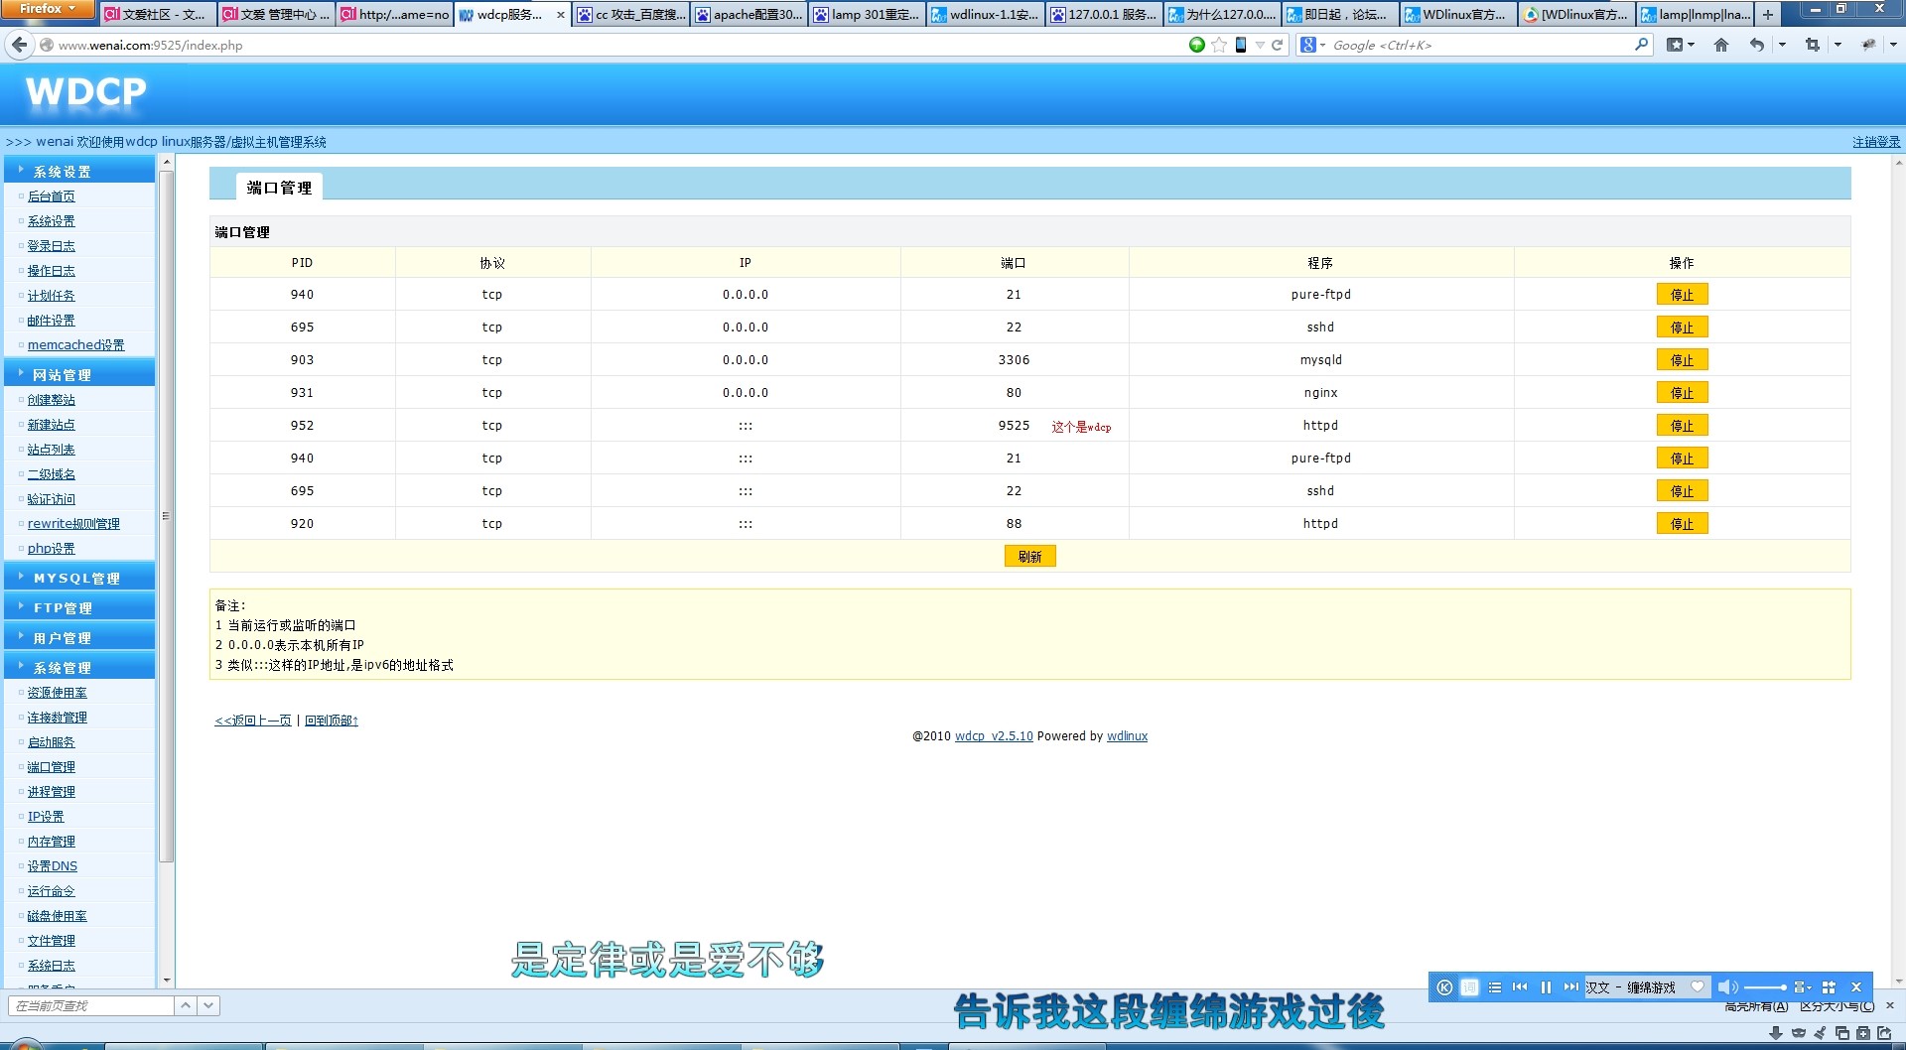The width and height of the screenshot is (1906, 1050).
Task: Open new tab with plus button
Action: click(x=1768, y=14)
